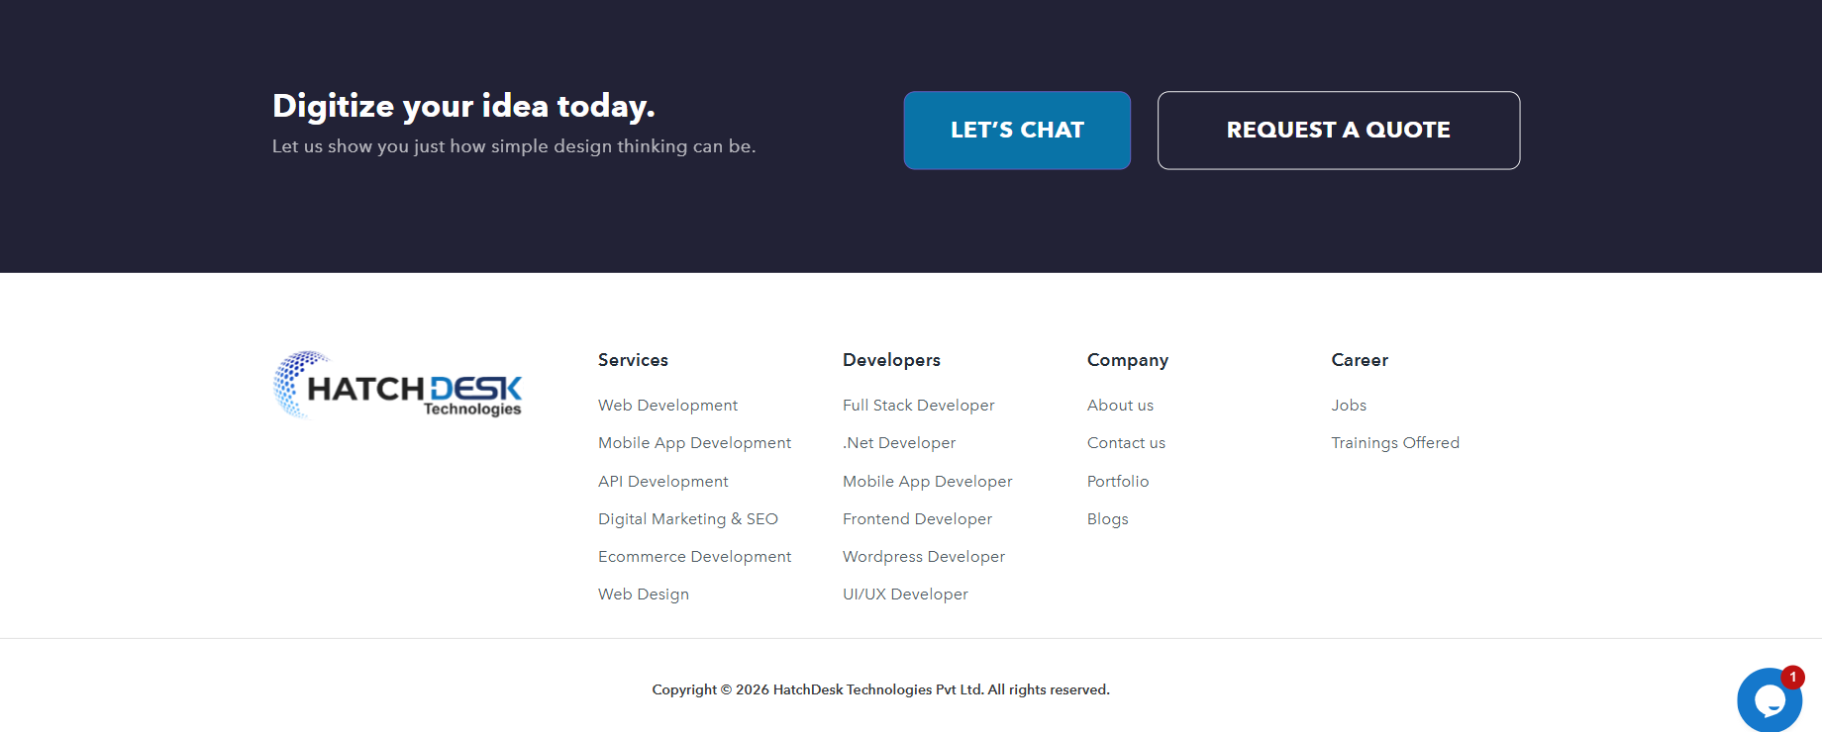Select Digital Marketing & SEO link
The image size is (1822, 732).
pos(687,519)
